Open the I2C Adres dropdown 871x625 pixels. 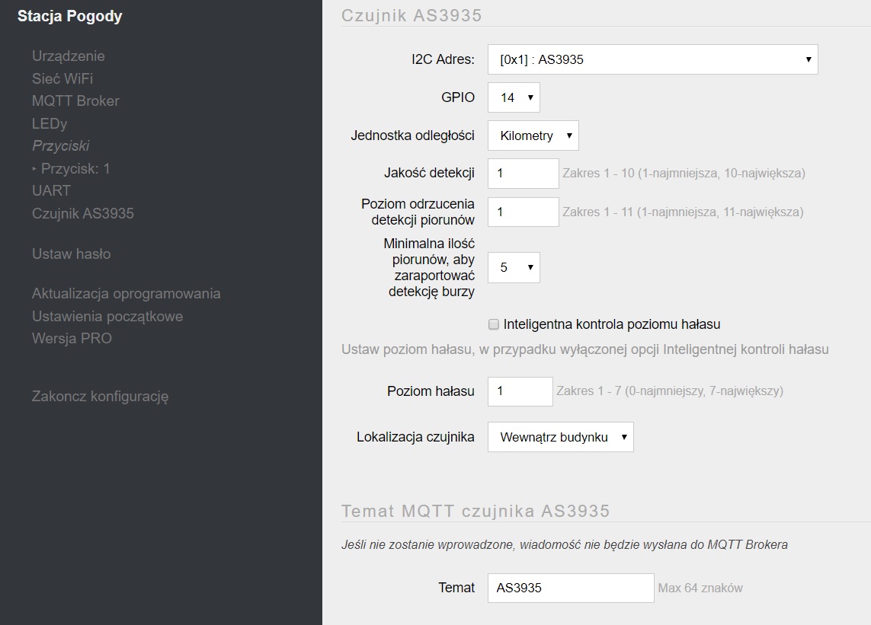coord(653,59)
